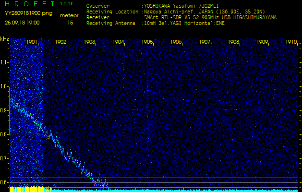302x192 pixels.
Task: Click the 1901 time marker
Action: (32, 42)
